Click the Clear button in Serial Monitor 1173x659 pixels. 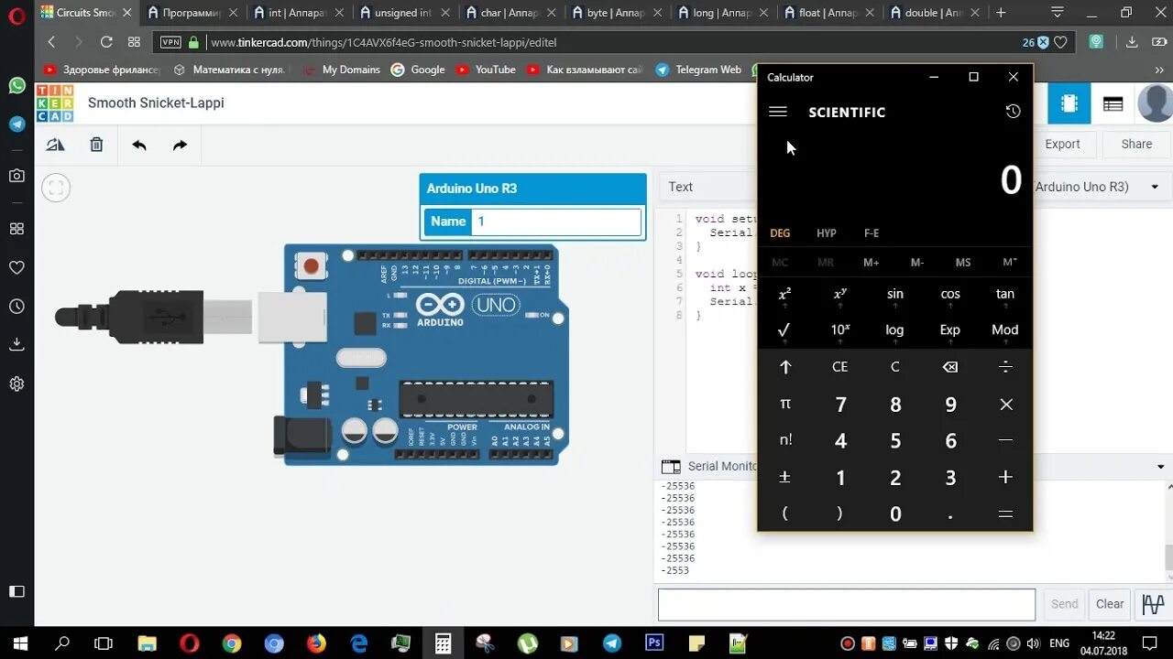[x=1110, y=604]
